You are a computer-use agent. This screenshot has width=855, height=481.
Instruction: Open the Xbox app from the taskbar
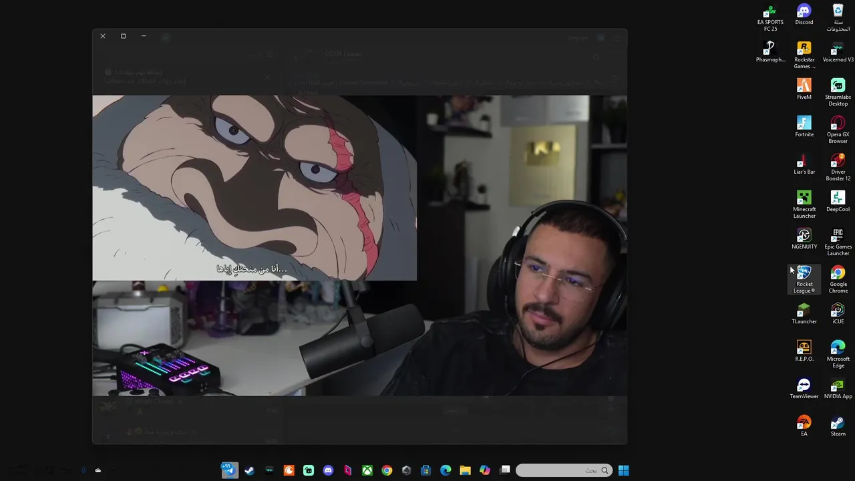(x=367, y=470)
